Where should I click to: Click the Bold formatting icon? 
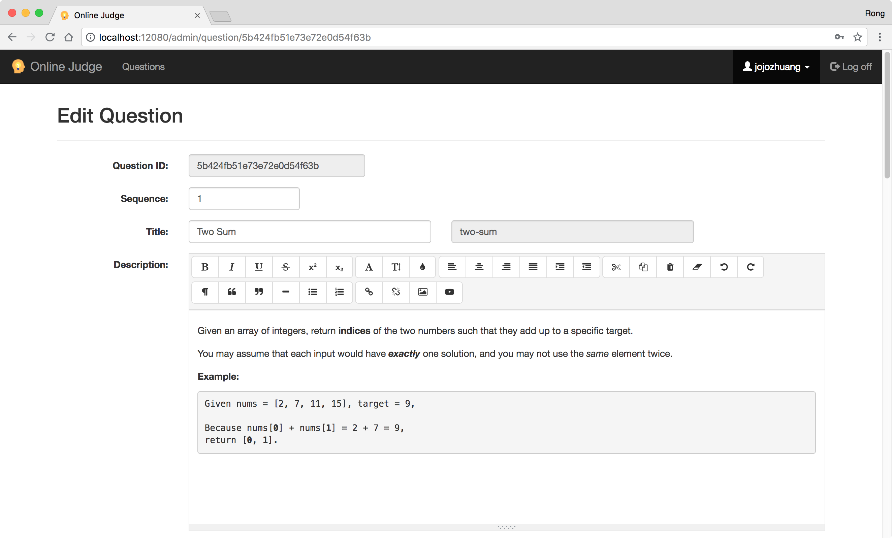point(204,267)
